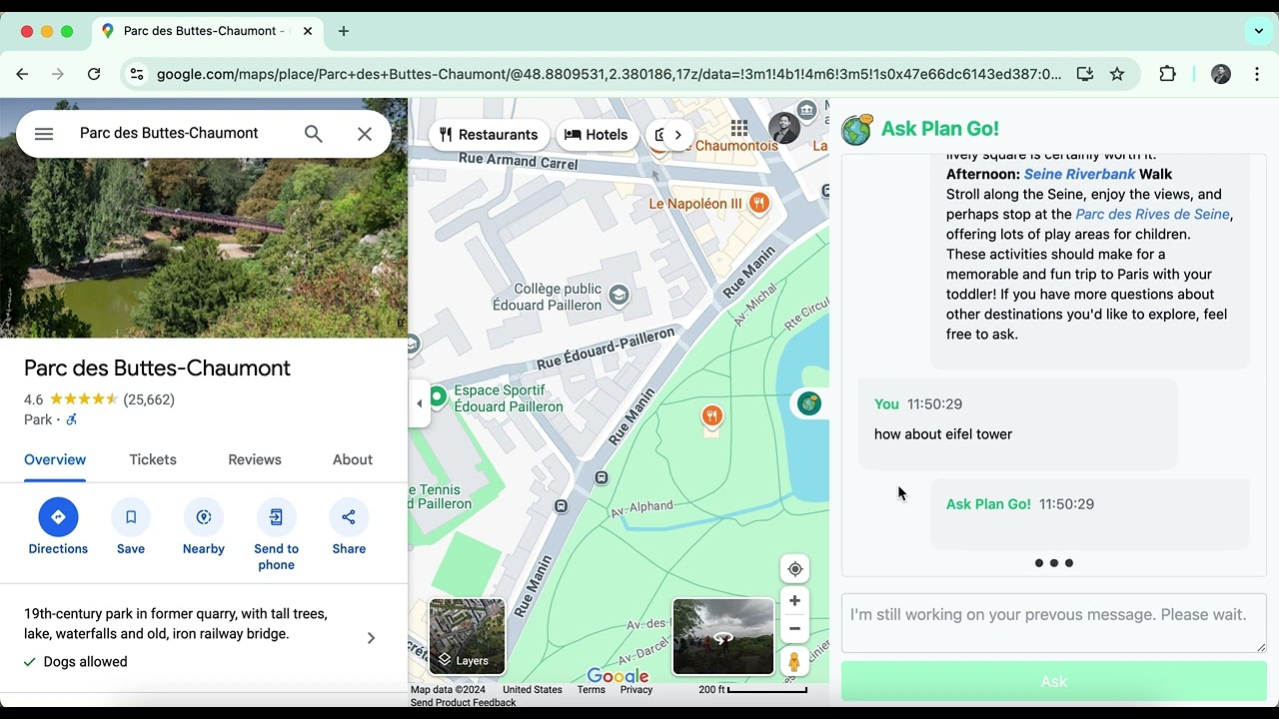Screen dimensions: 1279x719
Task: Zoom in on the map
Action: coord(794,601)
